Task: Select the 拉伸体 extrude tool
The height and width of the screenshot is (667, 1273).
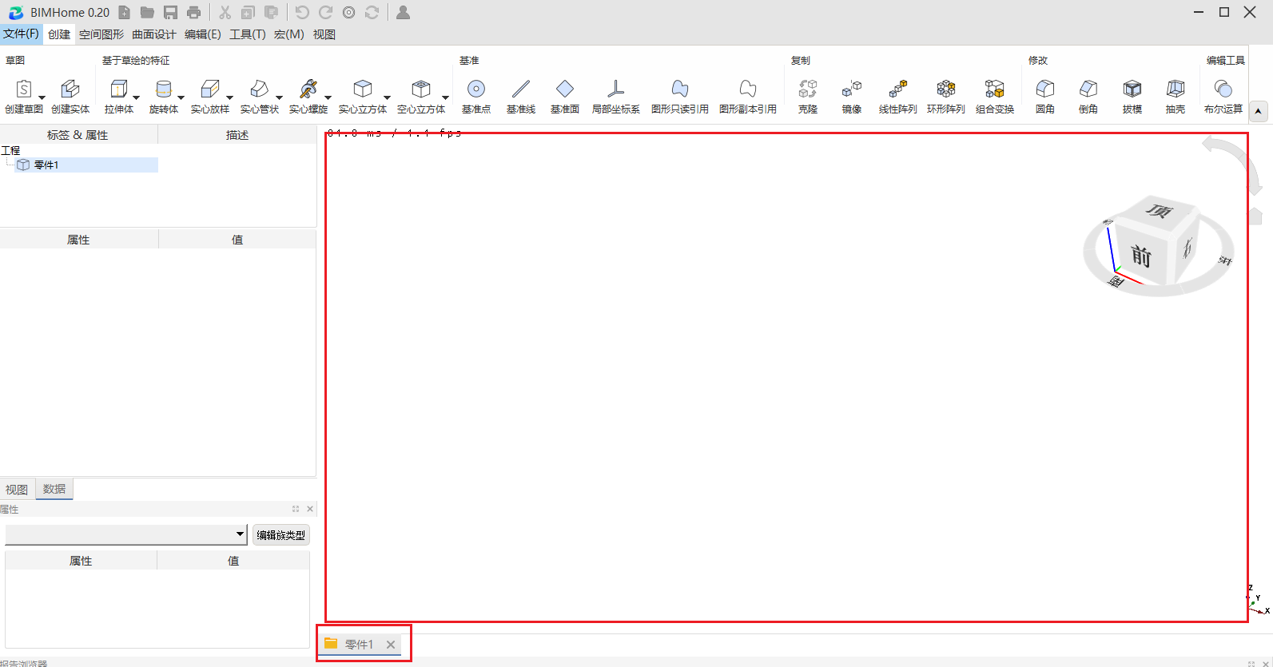Action: click(118, 89)
